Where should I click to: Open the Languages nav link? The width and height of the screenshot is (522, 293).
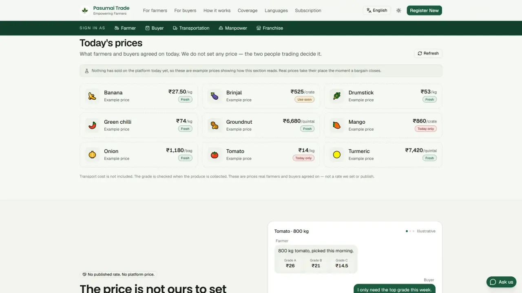click(x=276, y=11)
